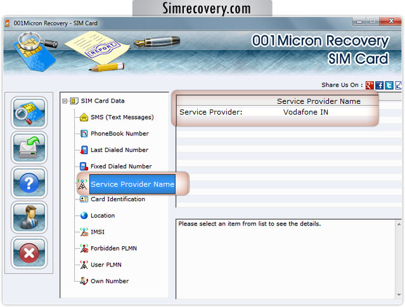The image size is (405, 307).
Task: Open PhoneBook Number tree item
Action: (x=120, y=134)
